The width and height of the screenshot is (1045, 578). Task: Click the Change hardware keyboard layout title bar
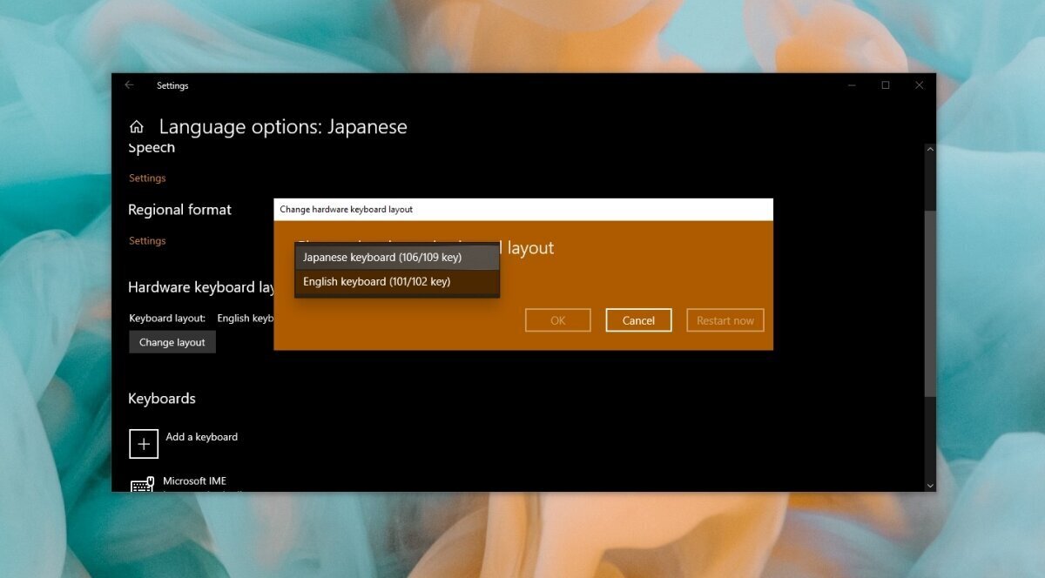522,209
